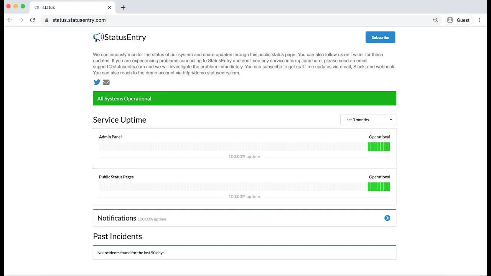Image resolution: width=491 pixels, height=276 pixels.
Task: Reload the page with the refresh icon
Action: click(x=33, y=20)
